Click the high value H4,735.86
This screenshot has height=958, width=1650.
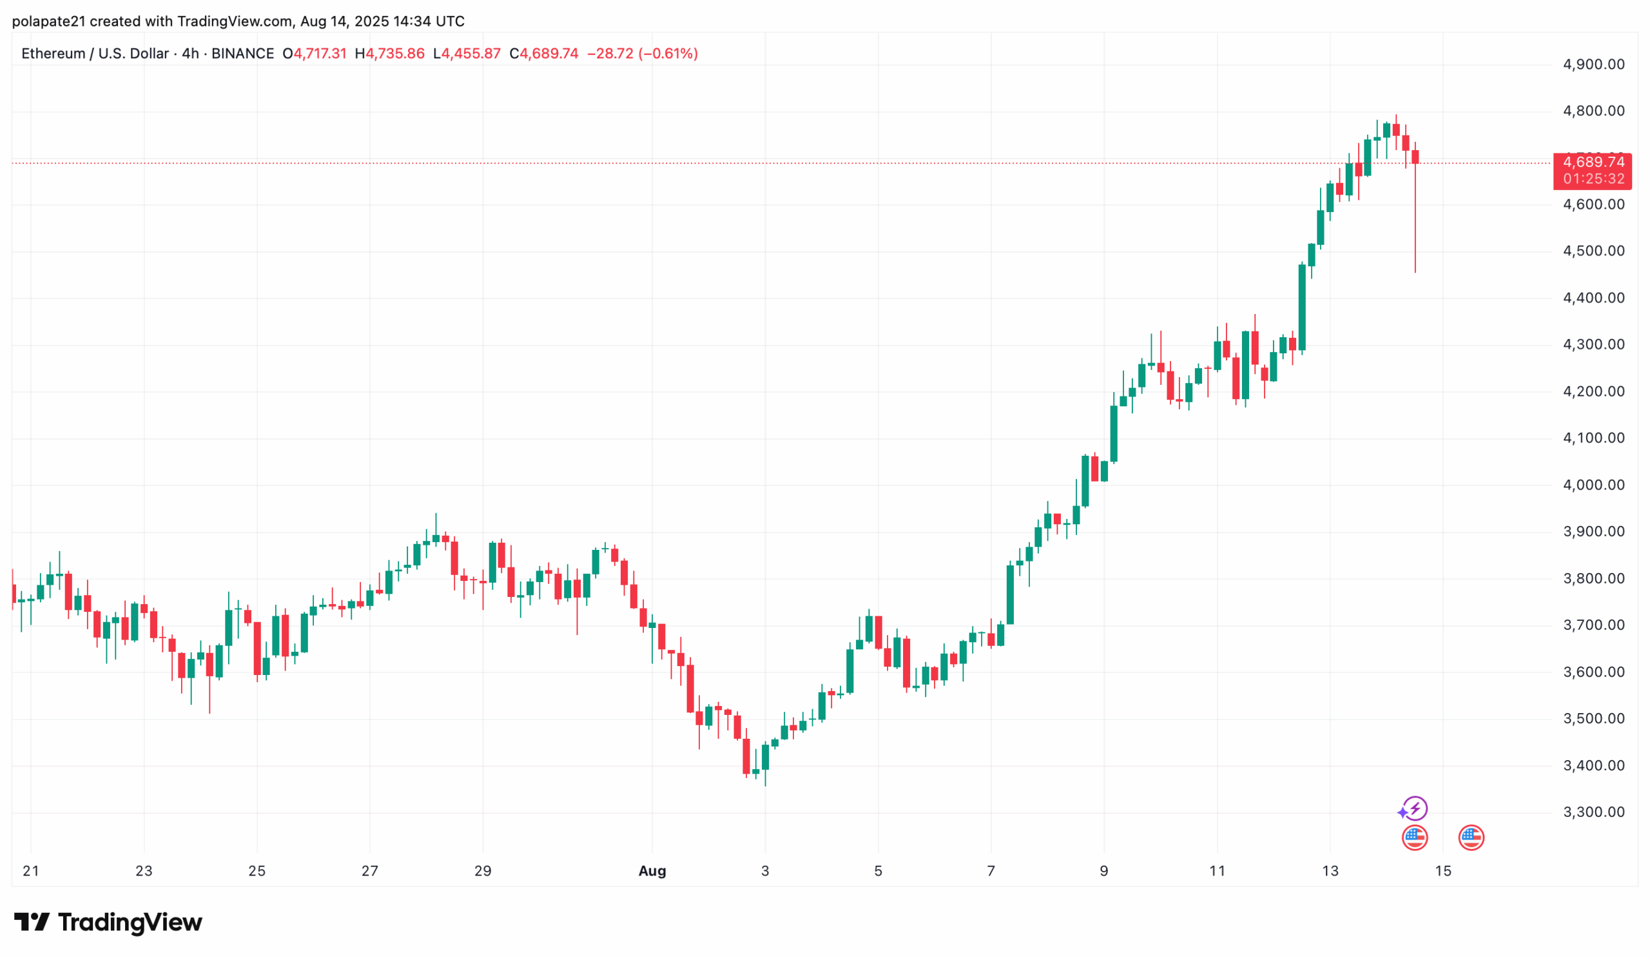coord(389,54)
